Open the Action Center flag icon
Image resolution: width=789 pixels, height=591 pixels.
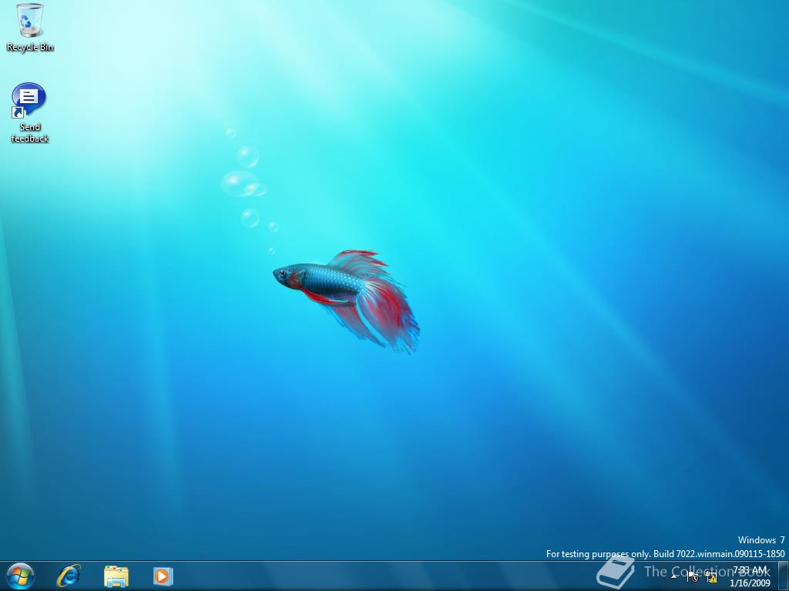pos(693,576)
